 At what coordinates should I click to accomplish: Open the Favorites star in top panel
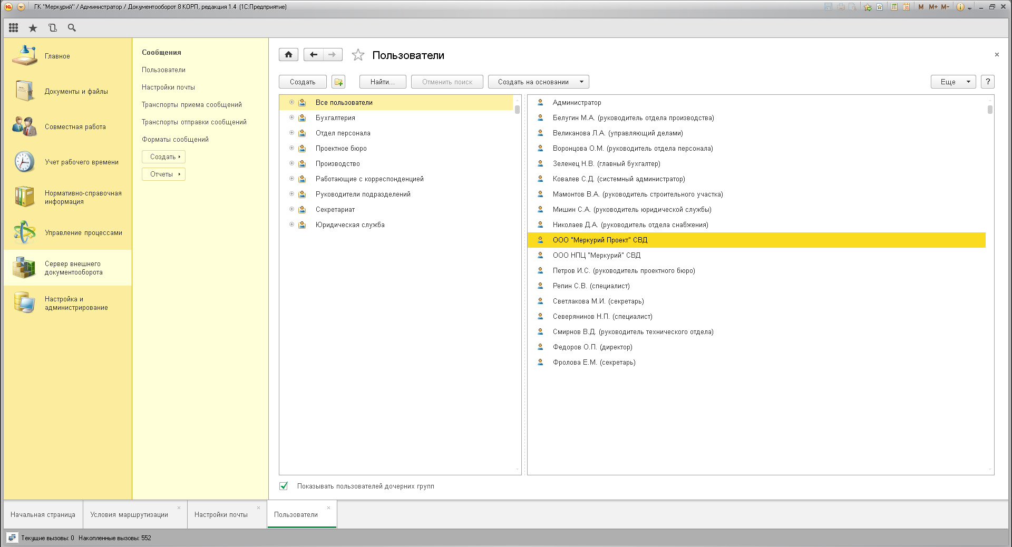click(x=33, y=28)
